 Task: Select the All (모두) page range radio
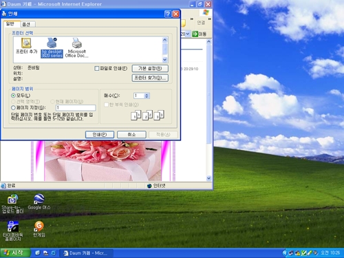click(x=13, y=96)
